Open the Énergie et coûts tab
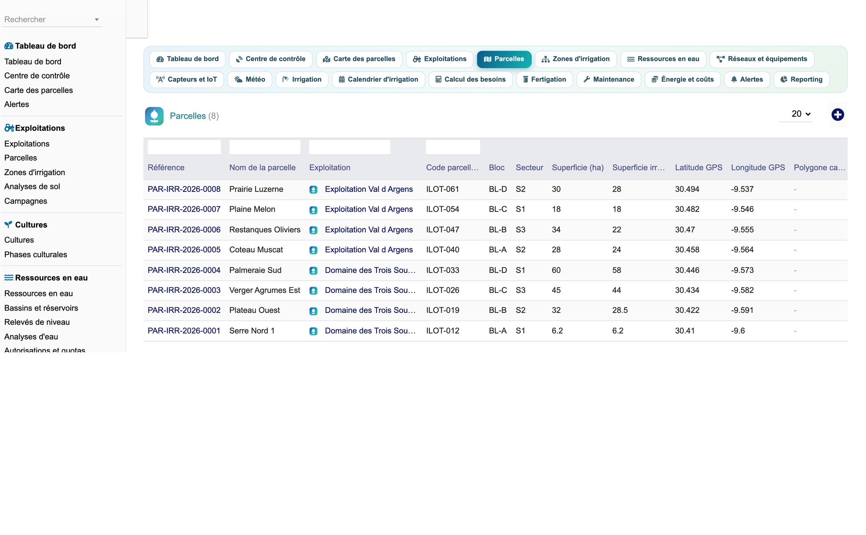 (682, 80)
